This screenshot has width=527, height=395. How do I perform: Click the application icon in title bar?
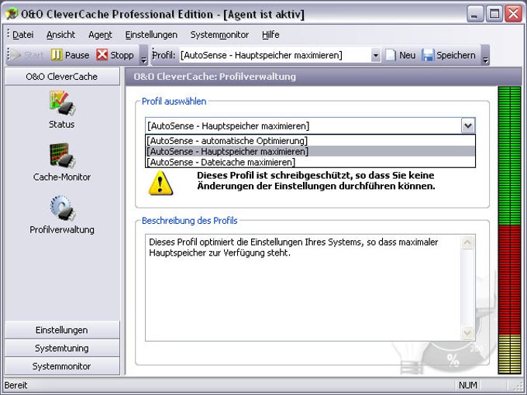click(12, 14)
